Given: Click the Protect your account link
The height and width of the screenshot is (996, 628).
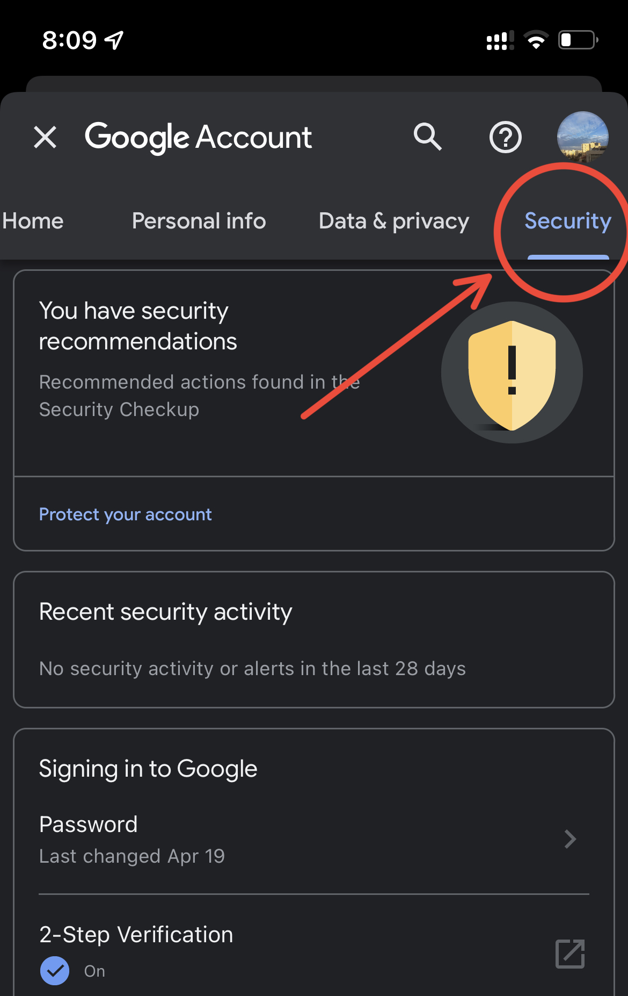Looking at the screenshot, I should pos(126,514).
